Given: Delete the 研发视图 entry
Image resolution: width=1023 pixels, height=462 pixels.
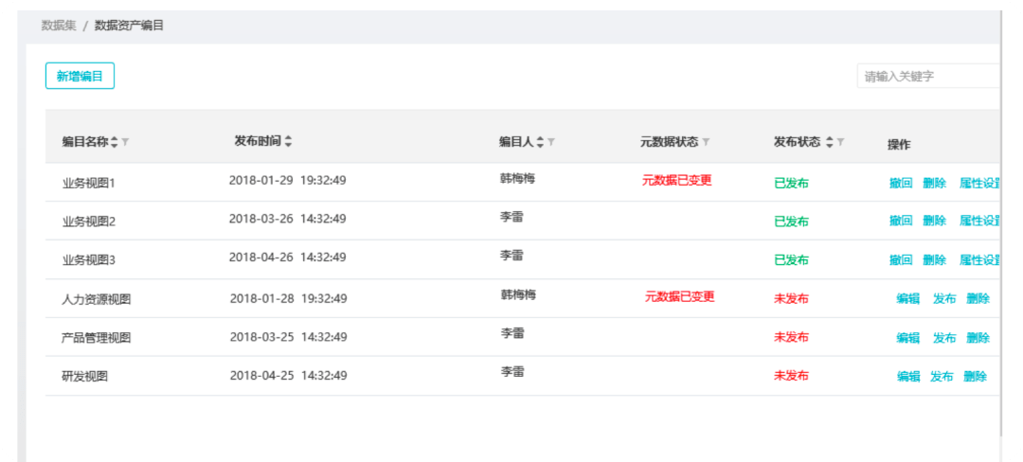Looking at the screenshot, I should pyautogui.click(x=975, y=376).
